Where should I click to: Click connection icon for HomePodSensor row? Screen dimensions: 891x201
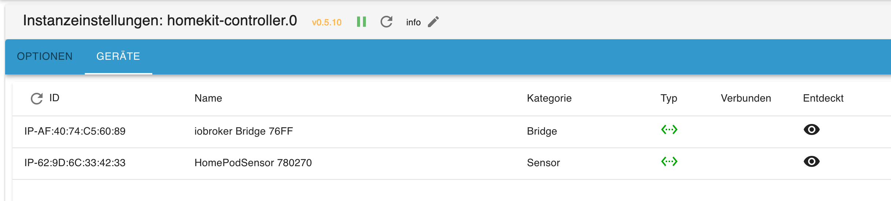click(x=669, y=161)
